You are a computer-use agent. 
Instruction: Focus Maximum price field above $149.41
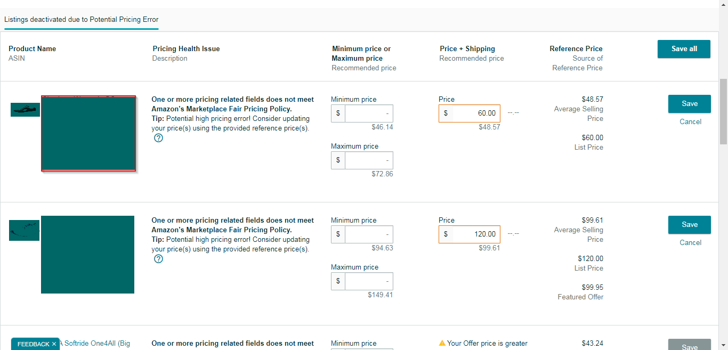368,281
